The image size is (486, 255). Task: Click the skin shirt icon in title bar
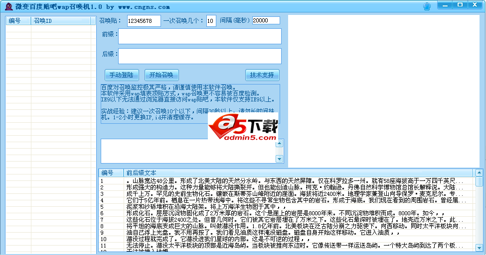tap(427, 6)
